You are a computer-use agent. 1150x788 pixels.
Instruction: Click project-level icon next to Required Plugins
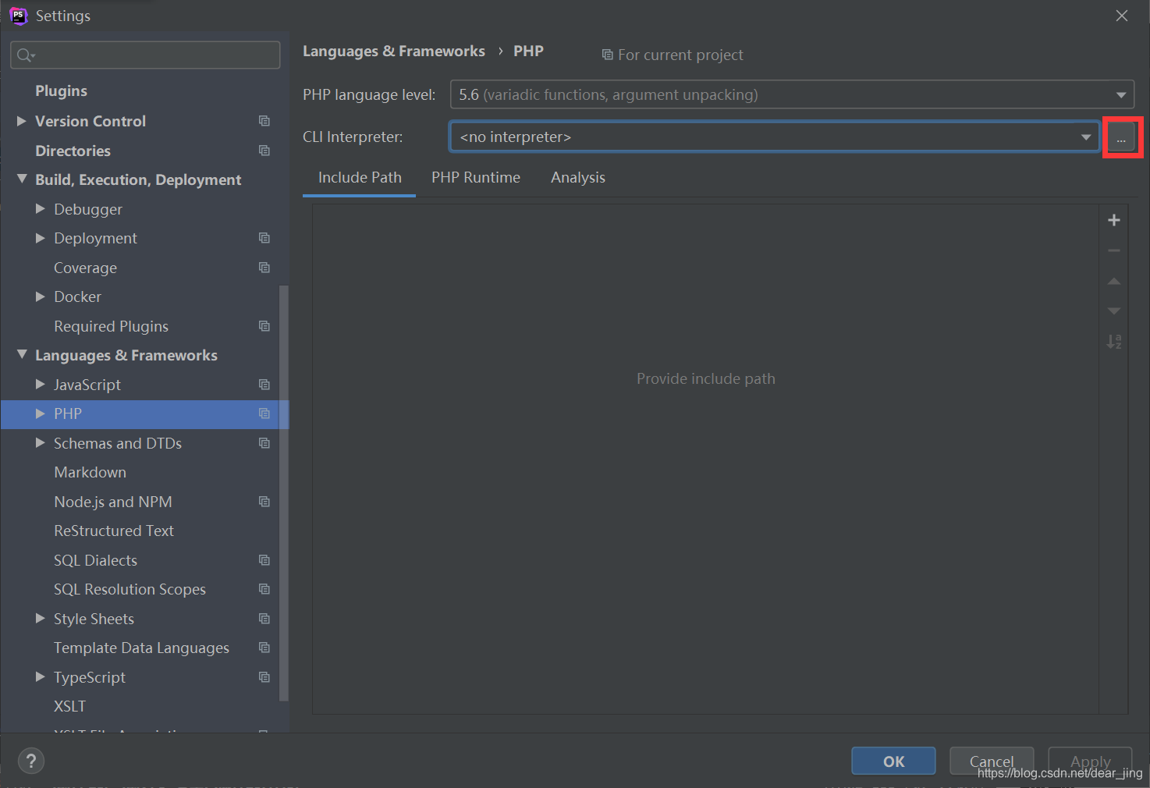pos(264,326)
